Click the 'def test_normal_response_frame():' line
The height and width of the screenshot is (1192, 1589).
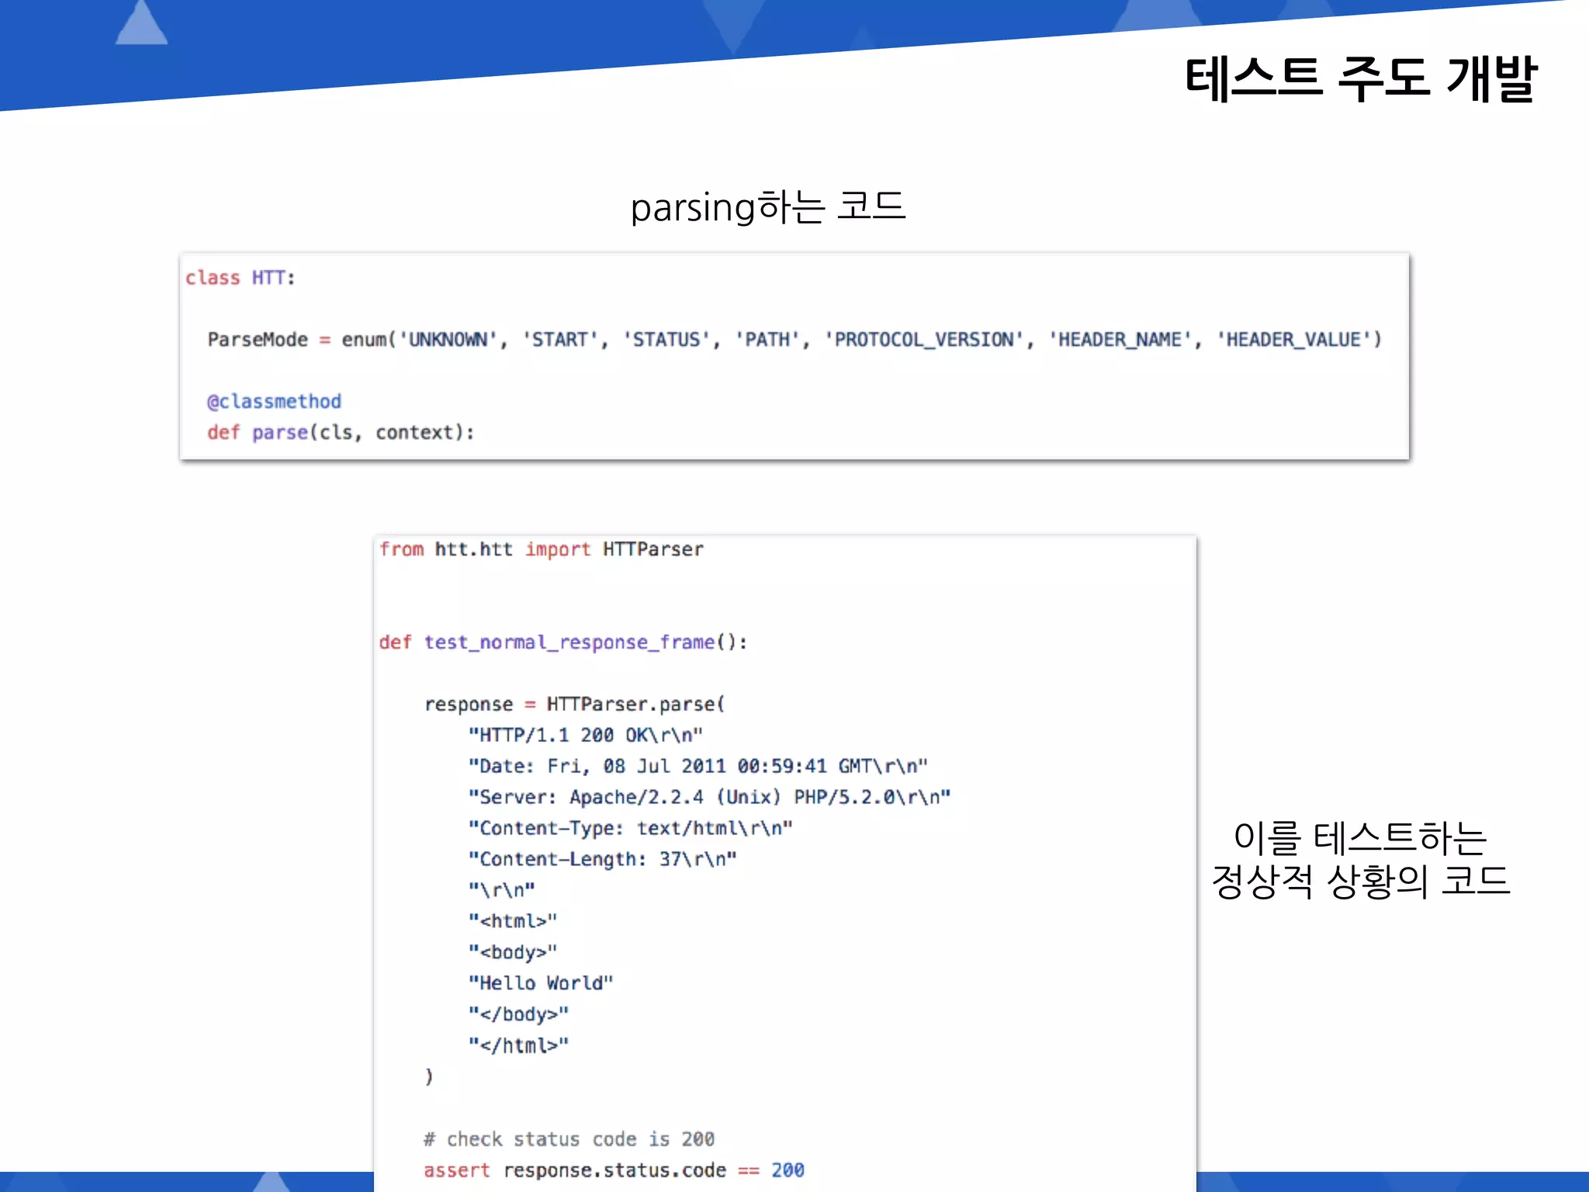[x=563, y=643]
